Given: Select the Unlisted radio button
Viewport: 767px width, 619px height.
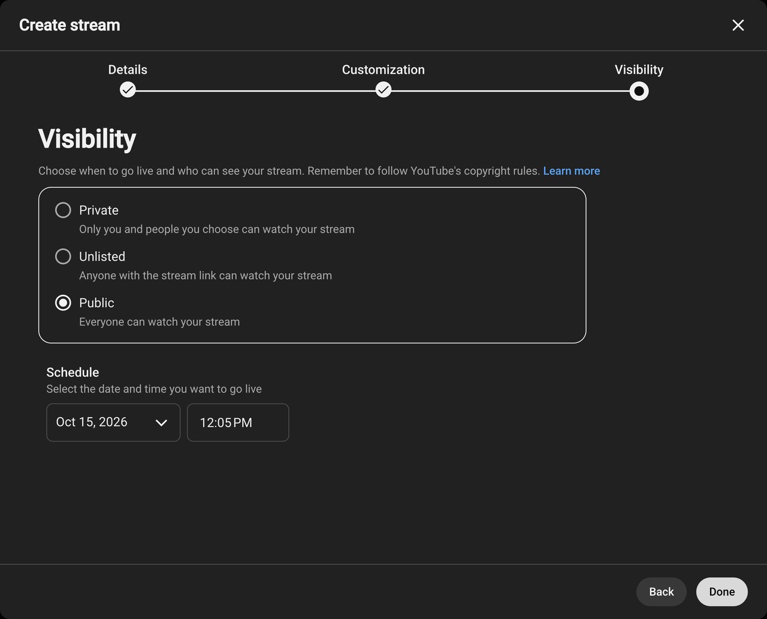Looking at the screenshot, I should coord(63,256).
